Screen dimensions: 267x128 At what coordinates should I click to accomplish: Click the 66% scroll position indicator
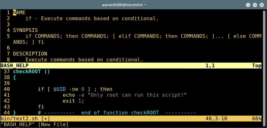[256, 119]
